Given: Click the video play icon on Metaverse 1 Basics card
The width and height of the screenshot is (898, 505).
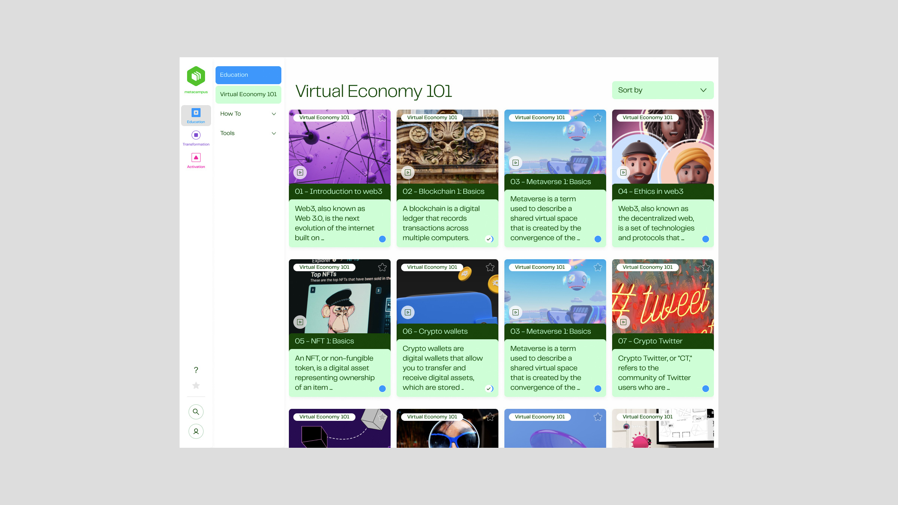Looking at the screenshot, I should click(x=516, y=163).
